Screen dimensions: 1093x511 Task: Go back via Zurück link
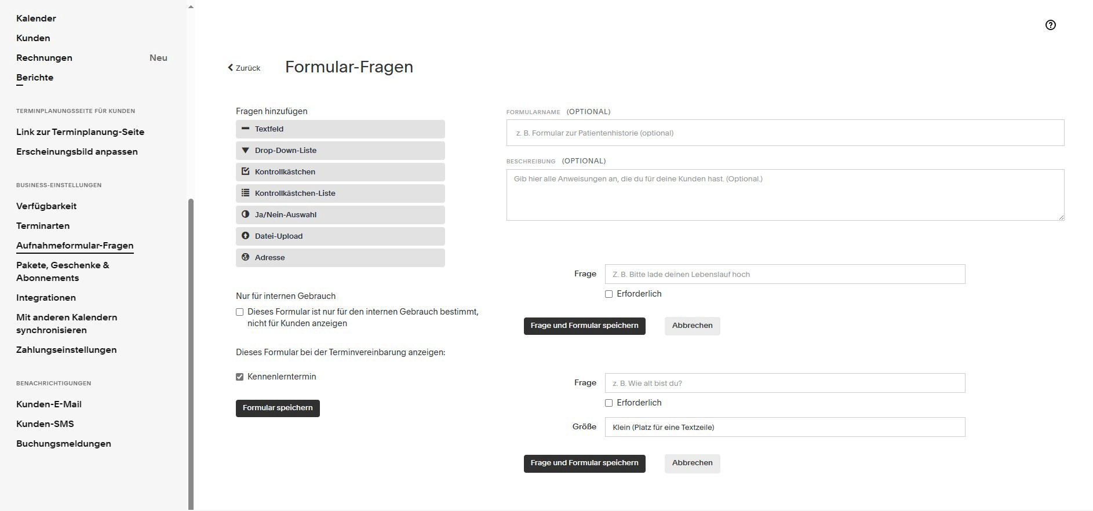[x=244, y=68]
